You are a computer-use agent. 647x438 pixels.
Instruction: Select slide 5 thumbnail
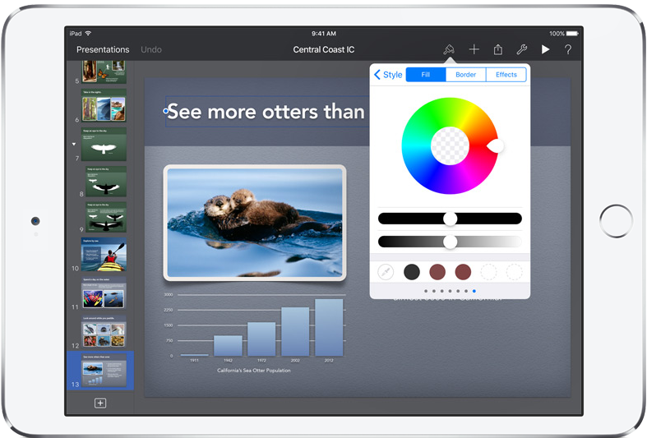pyautogui.click(x=104, y=71)
